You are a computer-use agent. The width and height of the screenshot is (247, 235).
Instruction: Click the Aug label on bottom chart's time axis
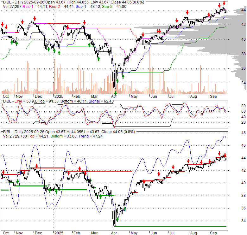(193, 233)
